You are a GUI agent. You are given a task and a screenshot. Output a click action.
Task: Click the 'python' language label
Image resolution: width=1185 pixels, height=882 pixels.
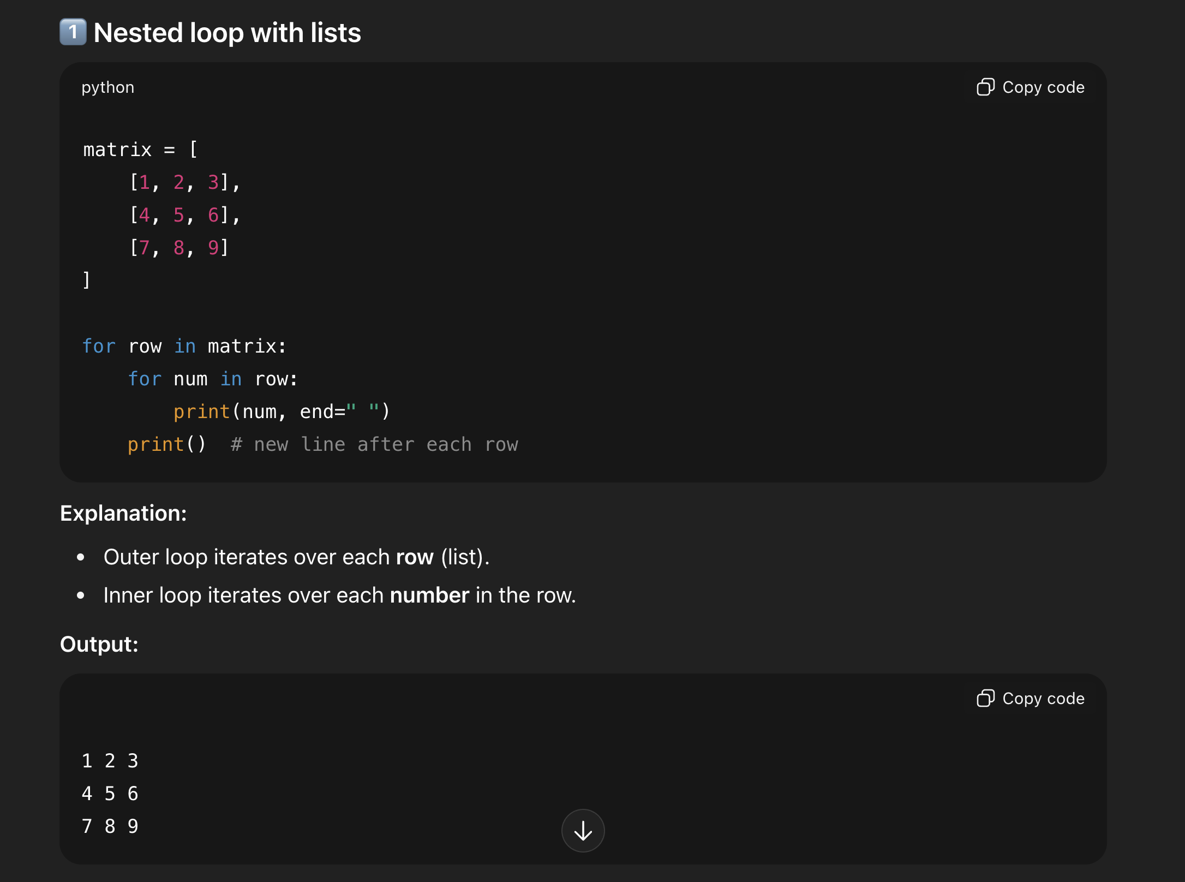[108, 87]
